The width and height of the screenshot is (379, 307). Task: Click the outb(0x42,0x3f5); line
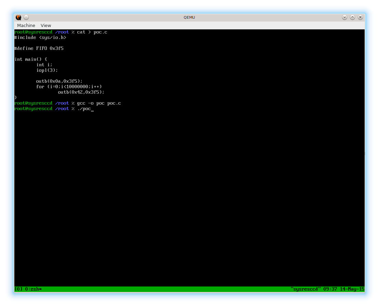pos(81,92)
